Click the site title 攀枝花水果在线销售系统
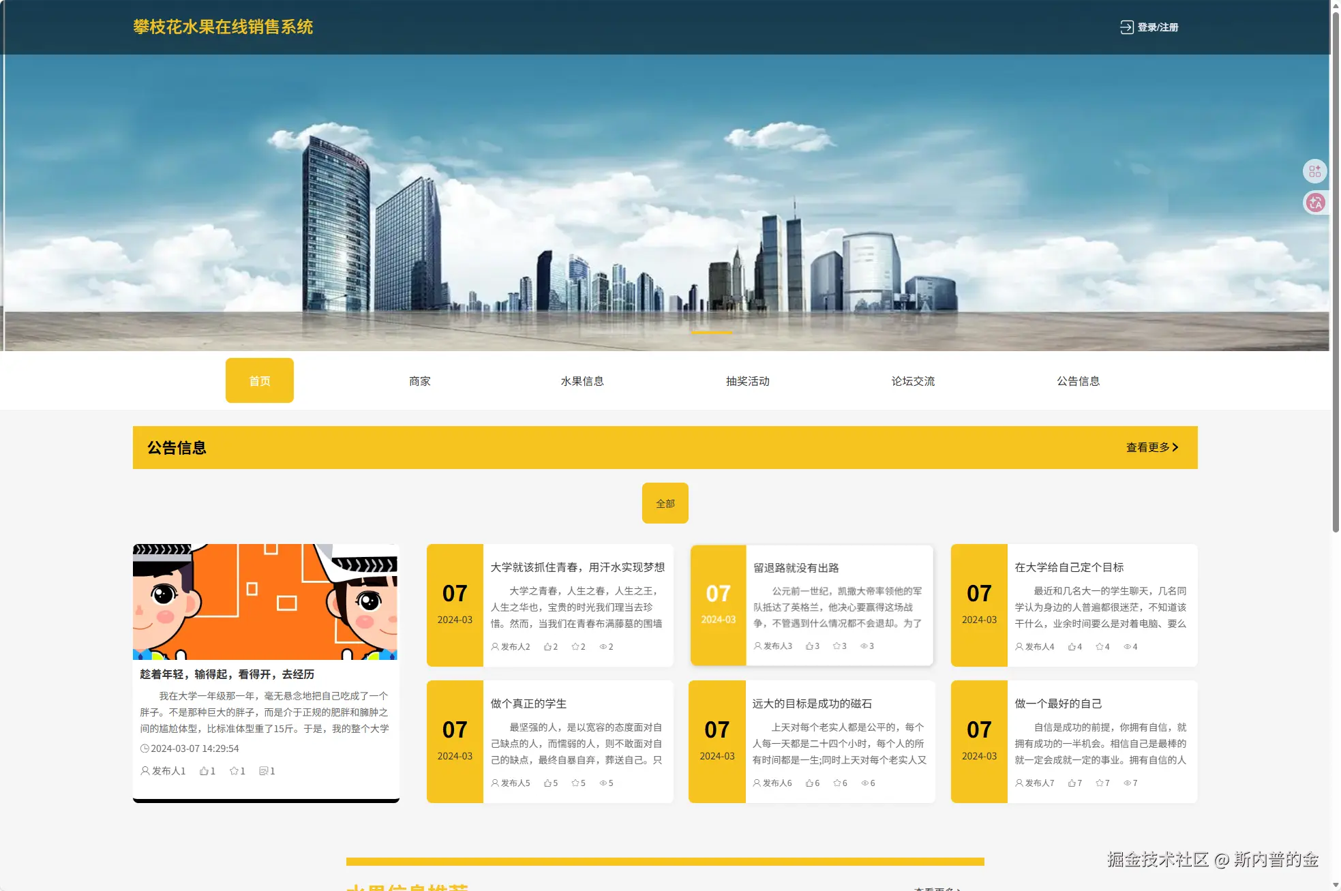The height and width of the screenshot is (891, 1341). (223, 27)
